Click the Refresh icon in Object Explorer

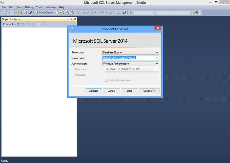(x=39, y=24)
